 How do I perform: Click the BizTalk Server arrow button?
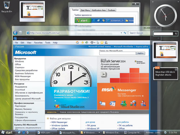point(103,74)
